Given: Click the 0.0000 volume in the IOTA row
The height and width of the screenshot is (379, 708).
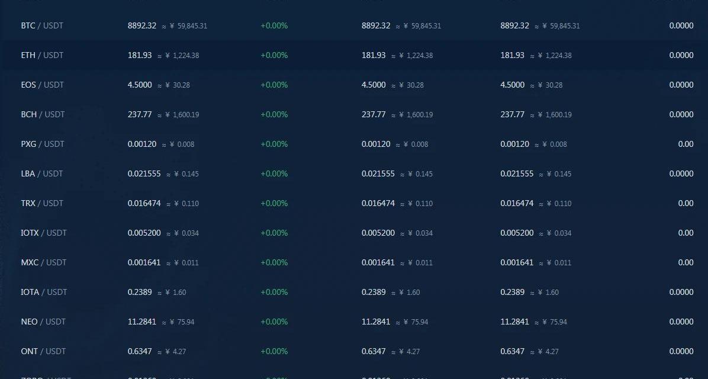Looking at the screenshot, I should tap(681, 293).
